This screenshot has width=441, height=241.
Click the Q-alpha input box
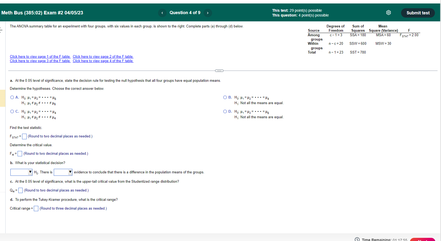(x=20, y=190)
